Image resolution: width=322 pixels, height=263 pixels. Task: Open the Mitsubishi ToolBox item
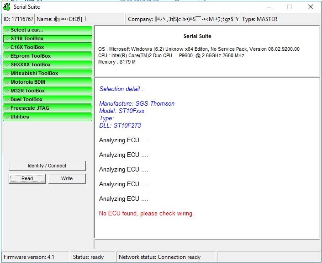click(x=48, y=74)
